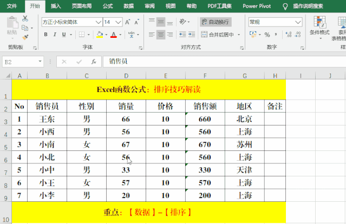
Task: Toggle Bold formatting
Action: coord(46,35)
